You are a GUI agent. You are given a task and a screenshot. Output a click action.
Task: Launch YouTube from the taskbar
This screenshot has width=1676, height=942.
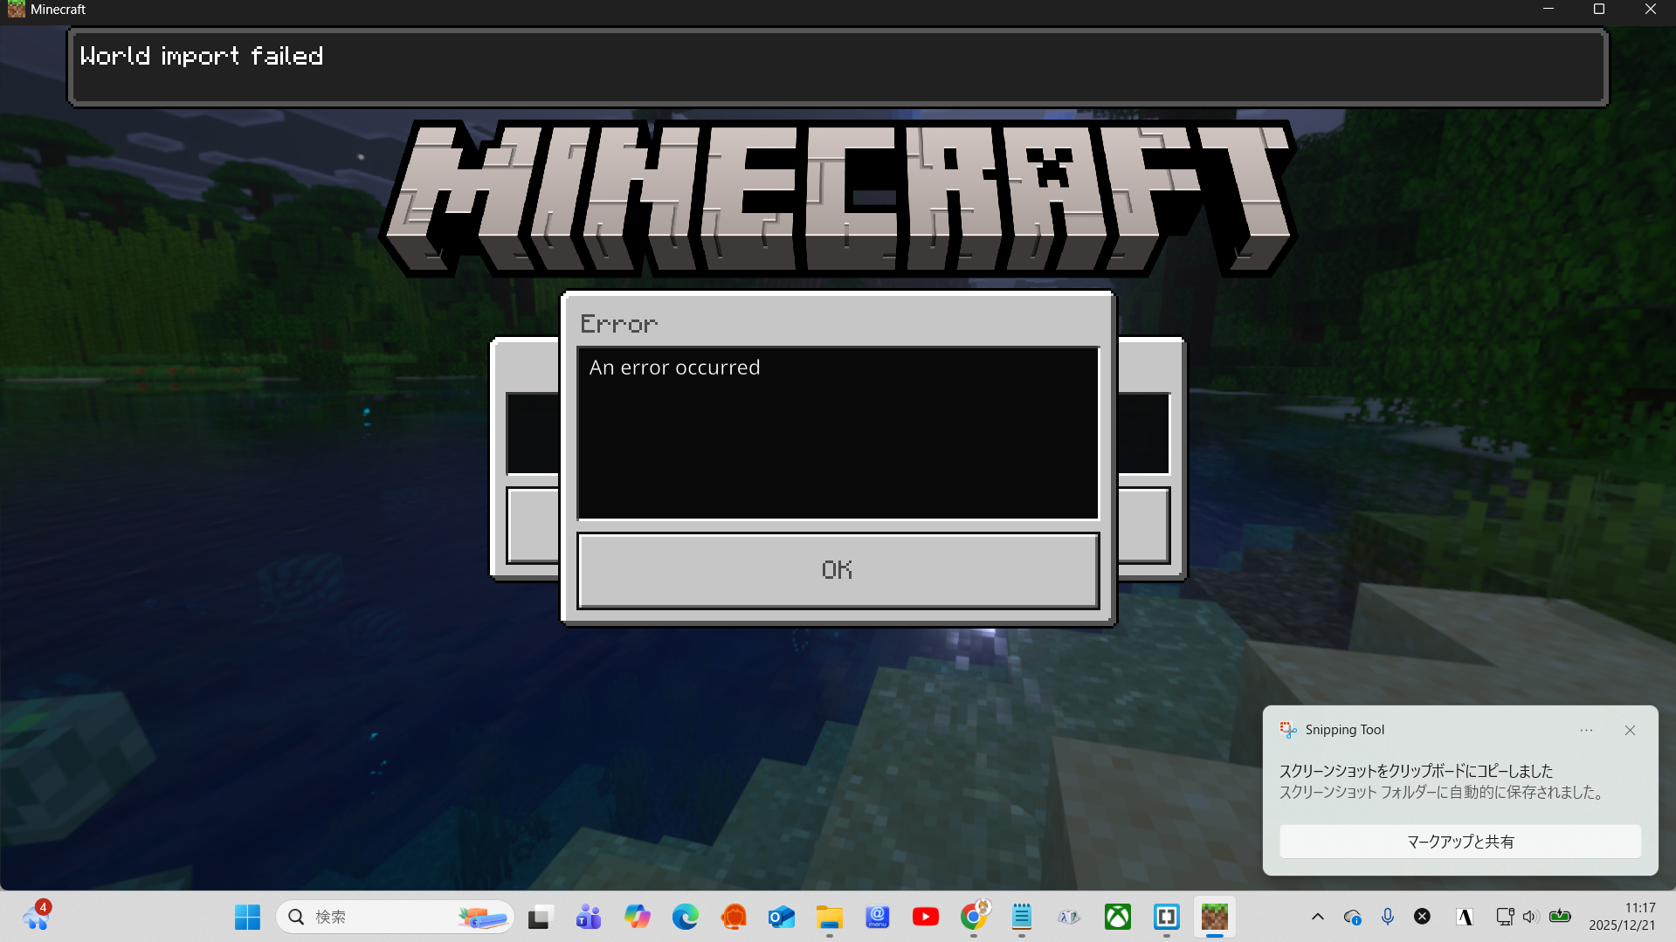(925, 917)
